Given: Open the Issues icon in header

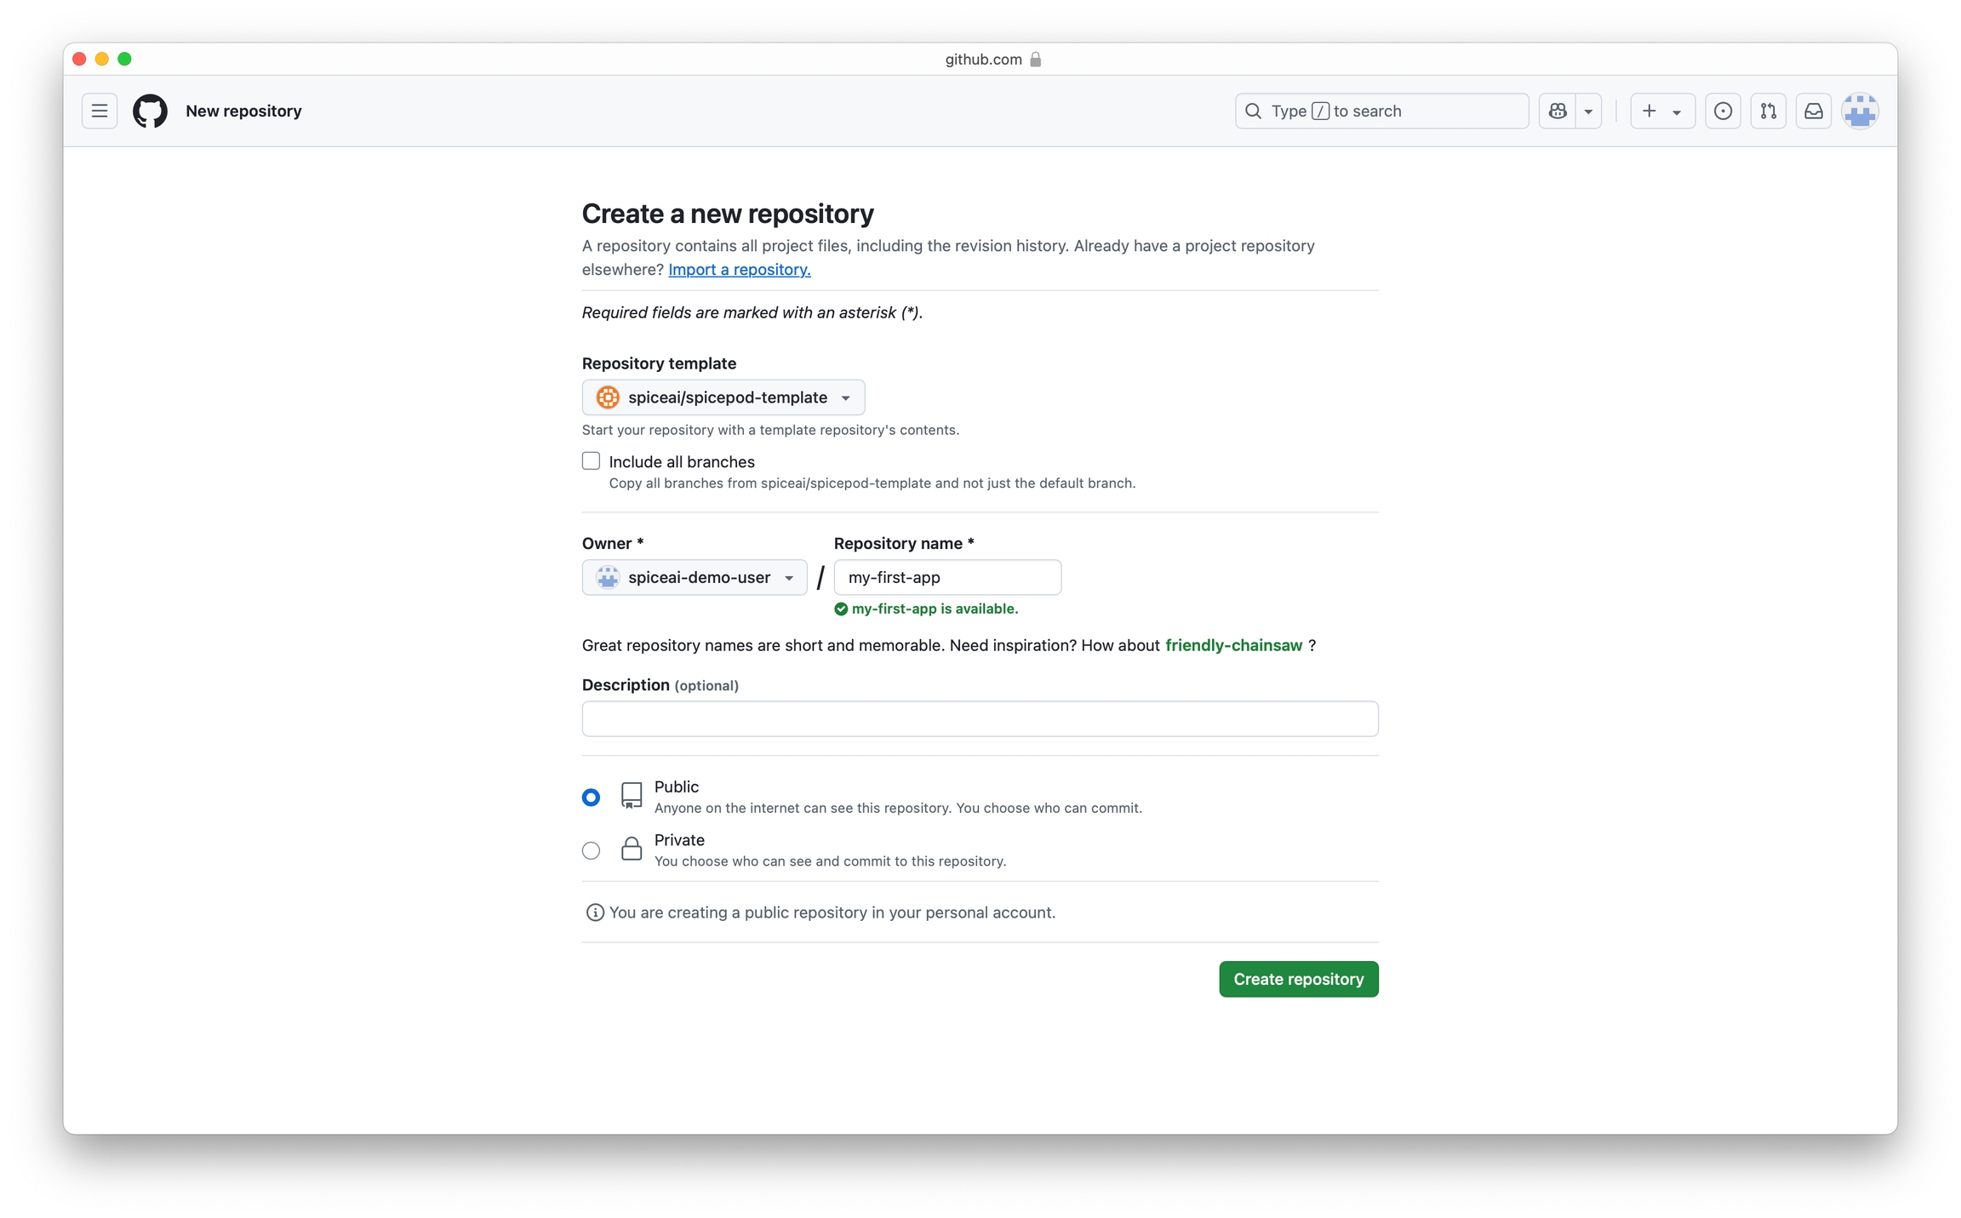Looking at the screenshot, I should [x=1723, y=111].
